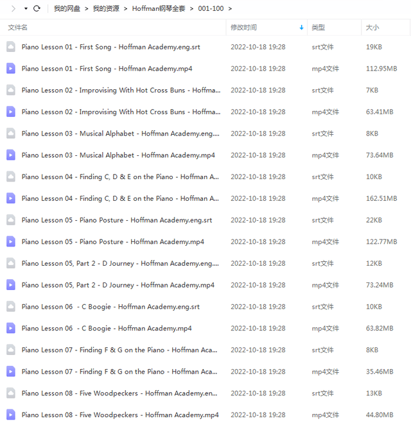Click srt icon of Lesson 03 Musical Alphabet
The height and width of the screenshot is (421, 411).
tap(11, 133)
